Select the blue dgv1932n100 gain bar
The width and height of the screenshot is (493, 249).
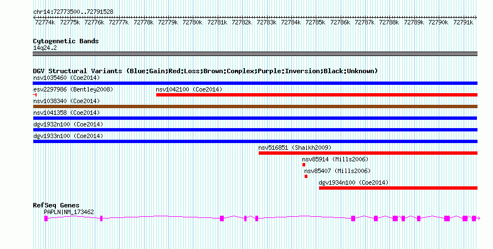(x=255, y=130)
